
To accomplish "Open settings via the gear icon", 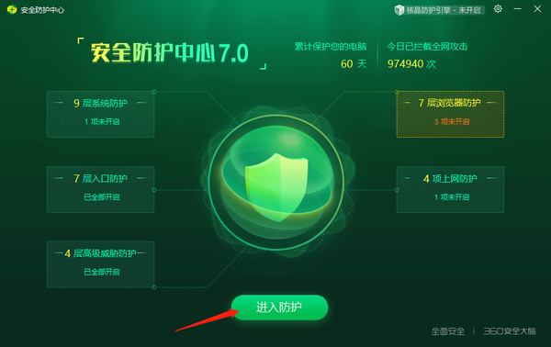I will (498, 9).
